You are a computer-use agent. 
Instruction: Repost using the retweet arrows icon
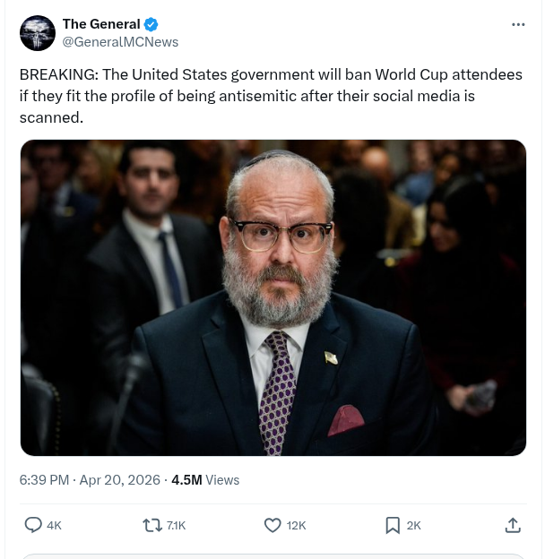pos(152,526)
